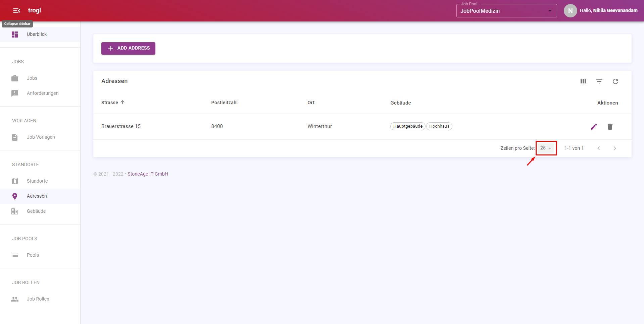Click the Anforderungen alert icon
The height and width of the screenshot is (324, 644).
point(15,93)
